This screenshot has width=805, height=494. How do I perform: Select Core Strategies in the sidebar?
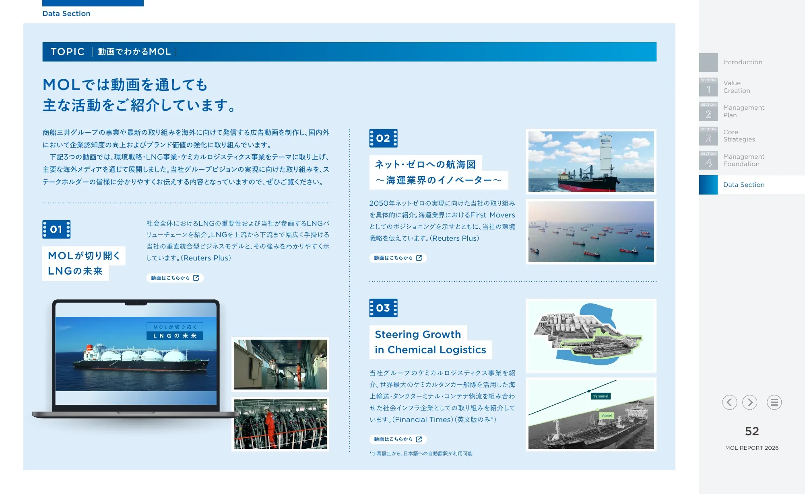click(739, 136)
